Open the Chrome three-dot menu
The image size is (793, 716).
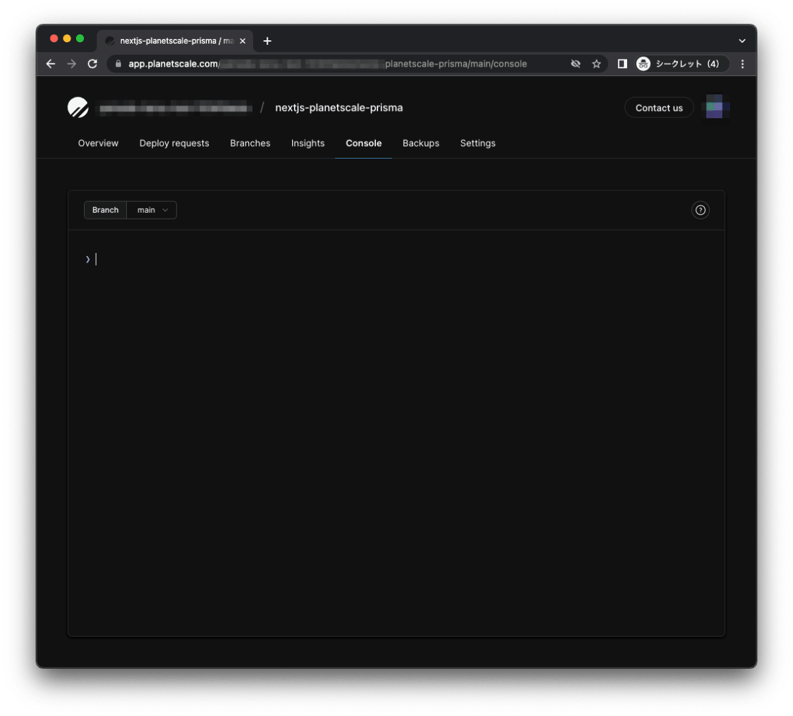tap(742, 64)
